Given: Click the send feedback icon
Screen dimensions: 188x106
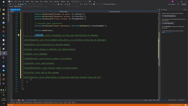Looking at the screenshot, I should [178, 4].
